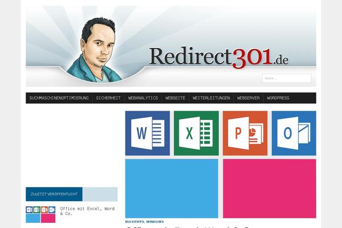The height and width of the screenshot is (228, 342).
Task: Go to the WordPress category
Action: [x=278, y=98]
